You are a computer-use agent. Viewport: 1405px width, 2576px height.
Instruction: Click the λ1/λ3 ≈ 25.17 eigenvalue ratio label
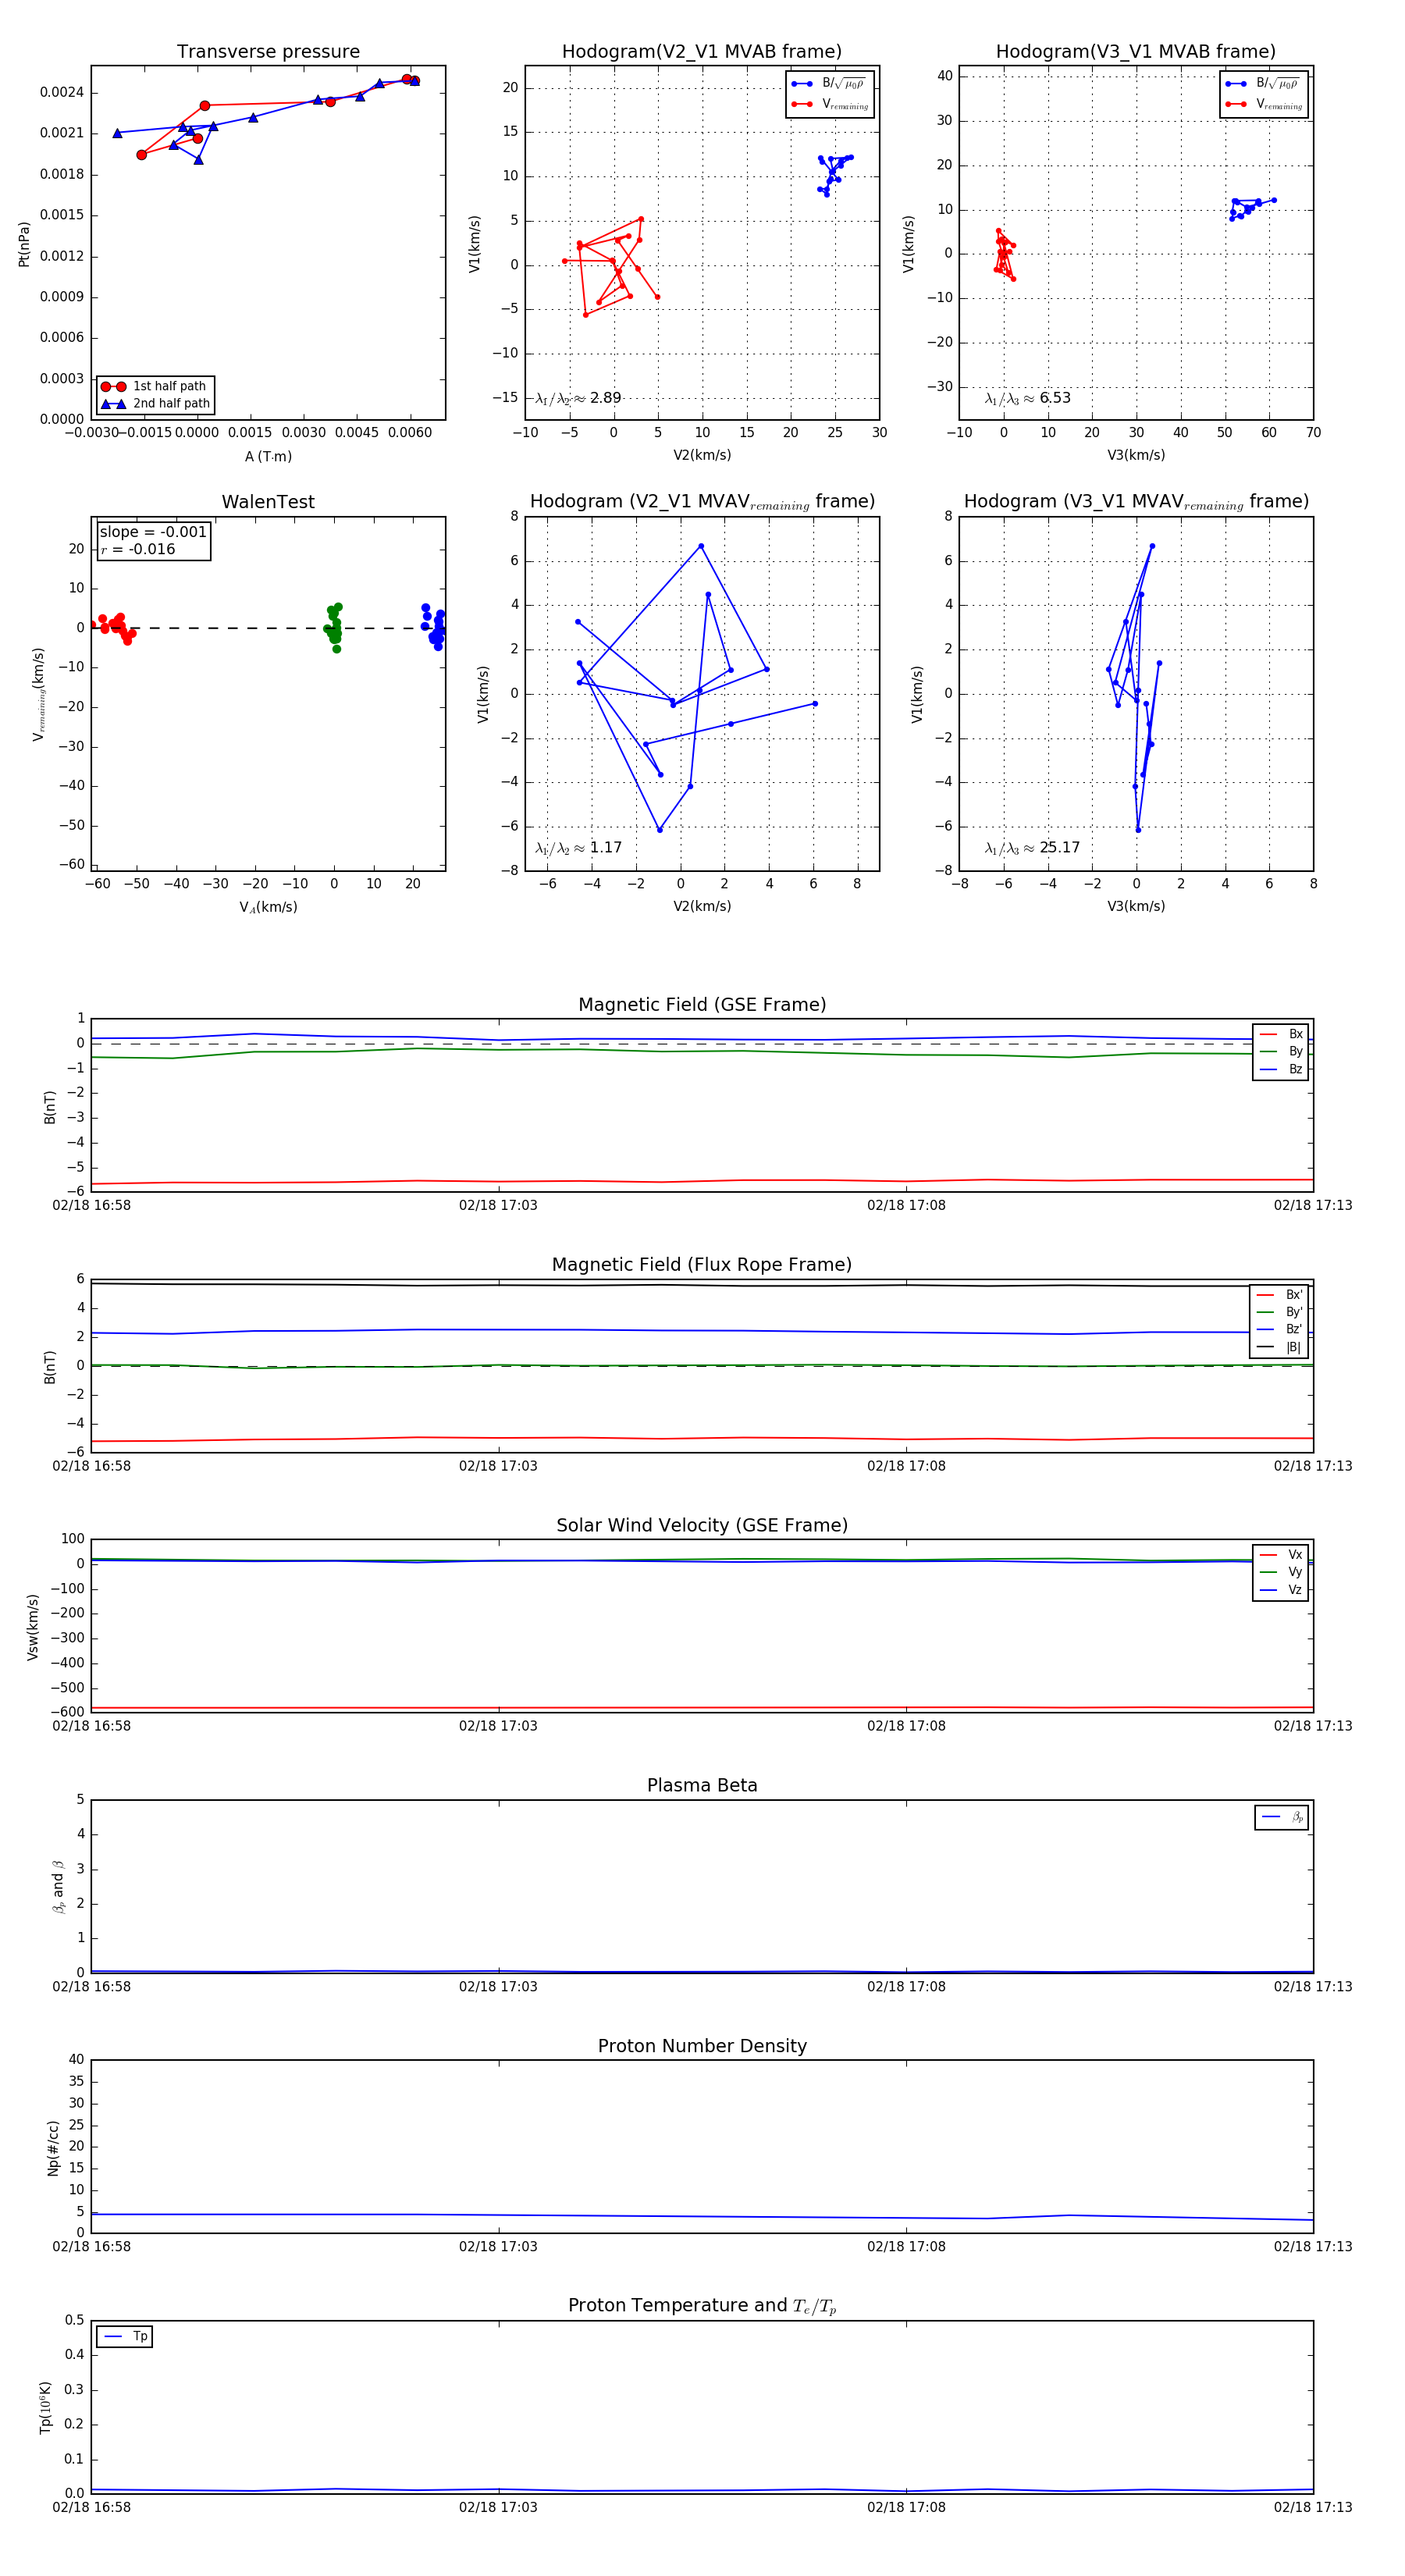click(1032, 848)
